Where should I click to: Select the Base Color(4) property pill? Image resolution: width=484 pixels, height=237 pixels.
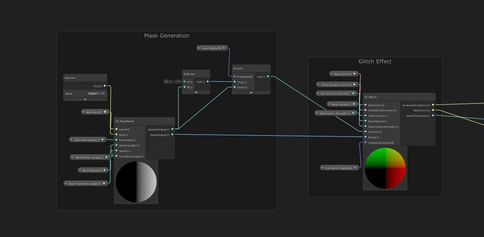click(344, 74)
